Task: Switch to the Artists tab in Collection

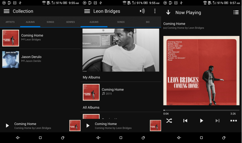Action: pyautogui.click(x=10, y=22)
